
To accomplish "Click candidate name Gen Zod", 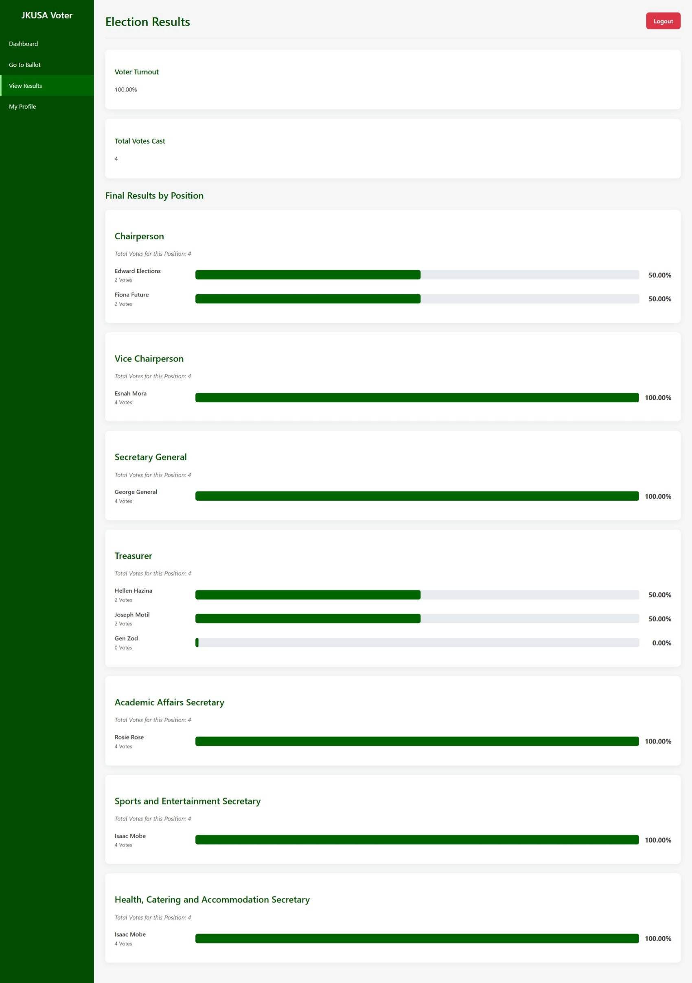I will (x=126, y=639).
